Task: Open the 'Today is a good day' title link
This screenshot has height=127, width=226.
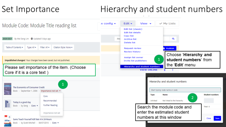Action: [x=22, y=102]
